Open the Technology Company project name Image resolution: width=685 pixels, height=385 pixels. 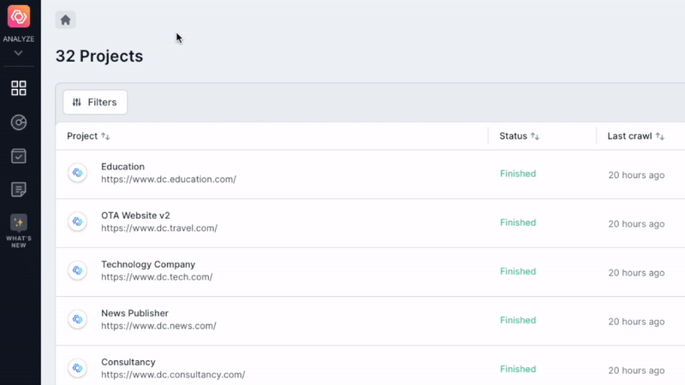[148, 264]
